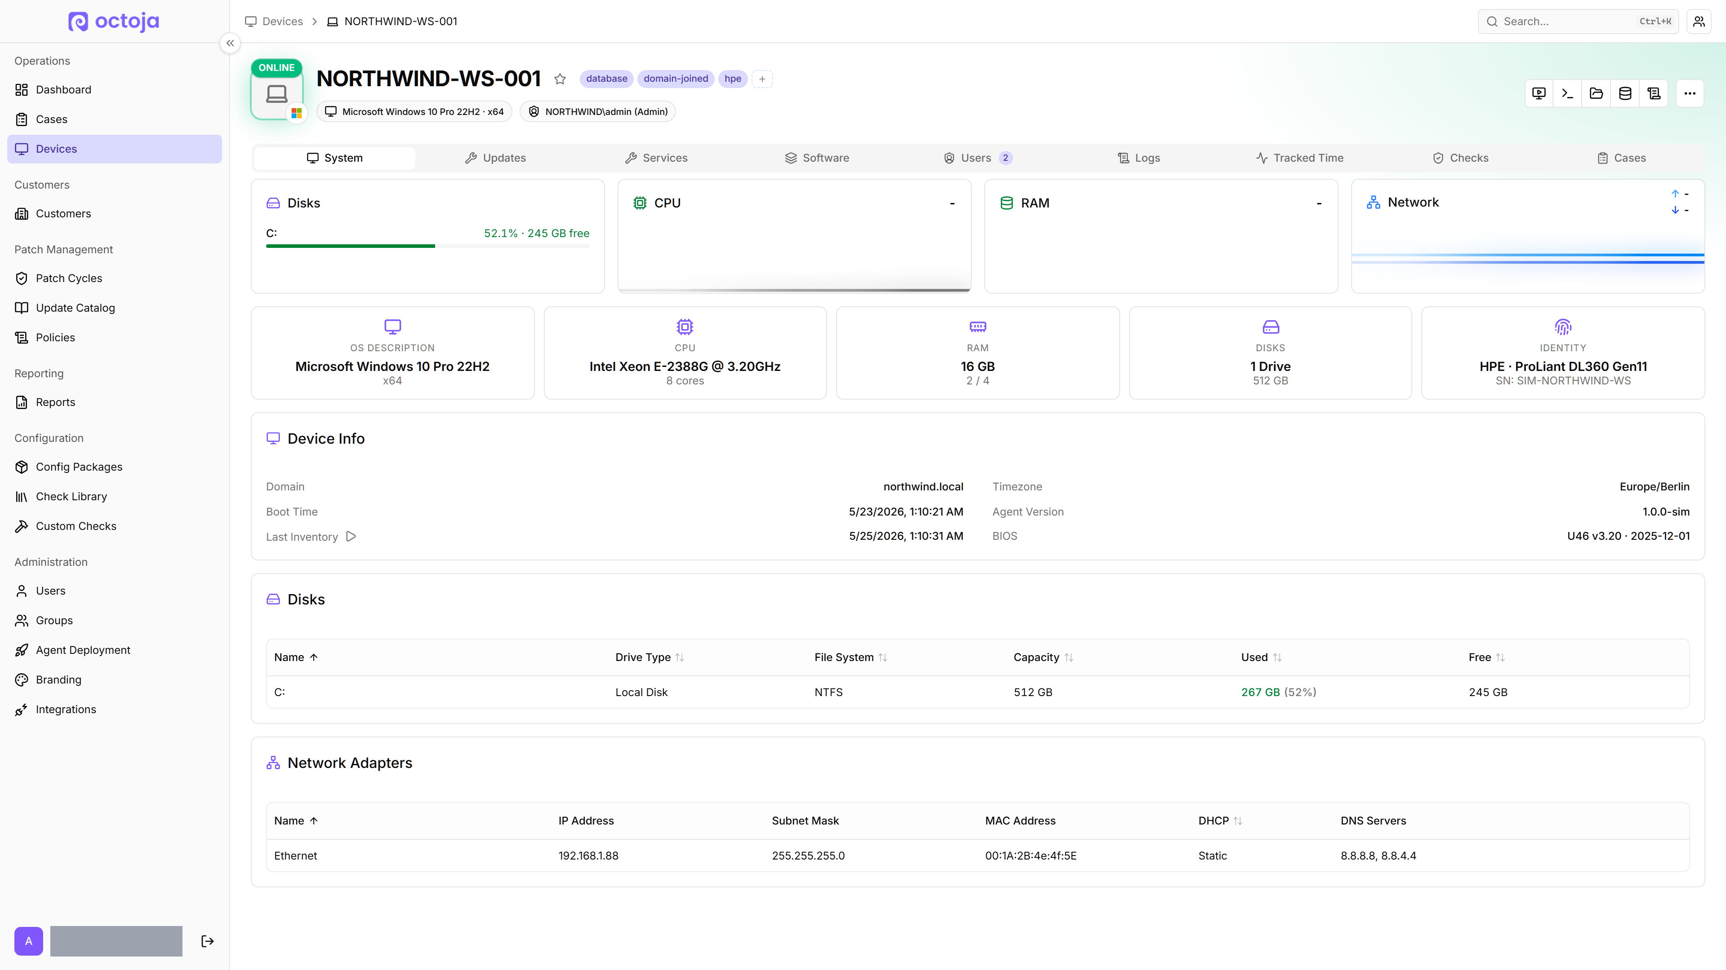Open Reports in sidebar
Viewport: 1726px width, 970px height.
coord(115,402)
